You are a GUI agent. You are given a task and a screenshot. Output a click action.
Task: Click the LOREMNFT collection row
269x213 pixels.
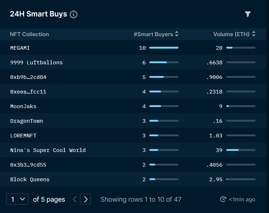point(133,135)
